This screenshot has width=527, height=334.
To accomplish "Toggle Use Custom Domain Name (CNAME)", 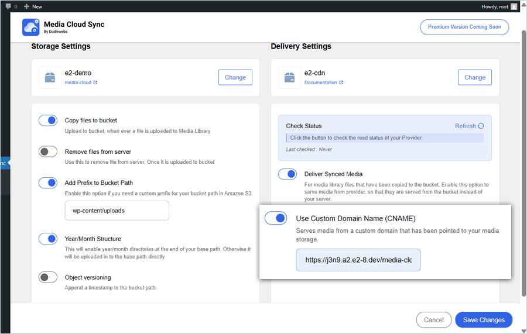I will tap(276, 218).
